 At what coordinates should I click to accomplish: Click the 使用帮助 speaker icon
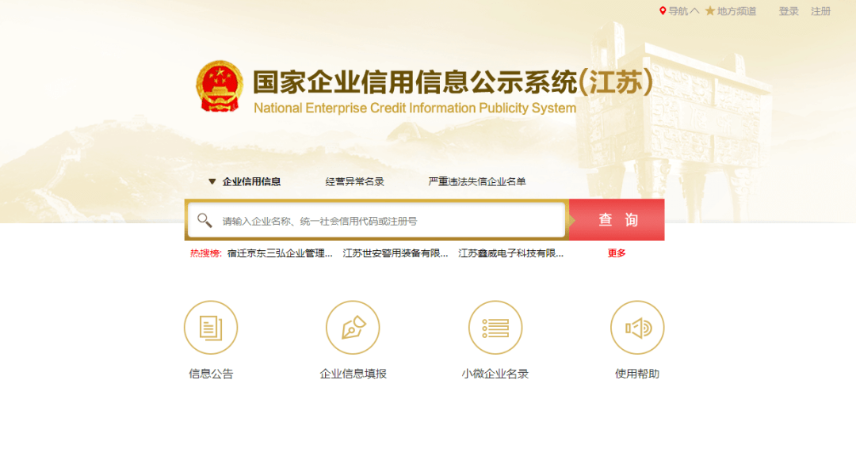[x=637, y=327]
